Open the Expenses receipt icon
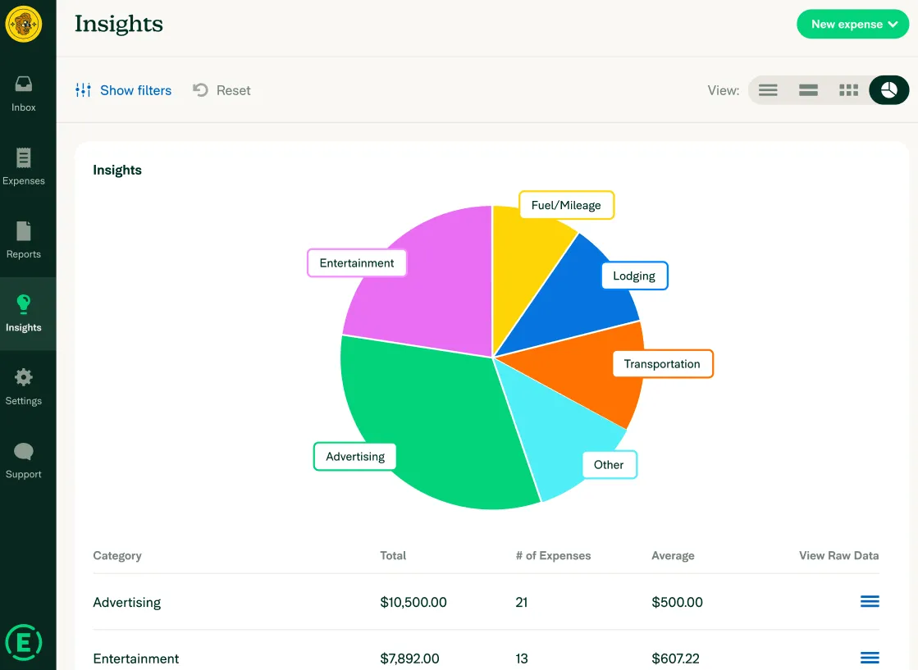 [24, 158]
